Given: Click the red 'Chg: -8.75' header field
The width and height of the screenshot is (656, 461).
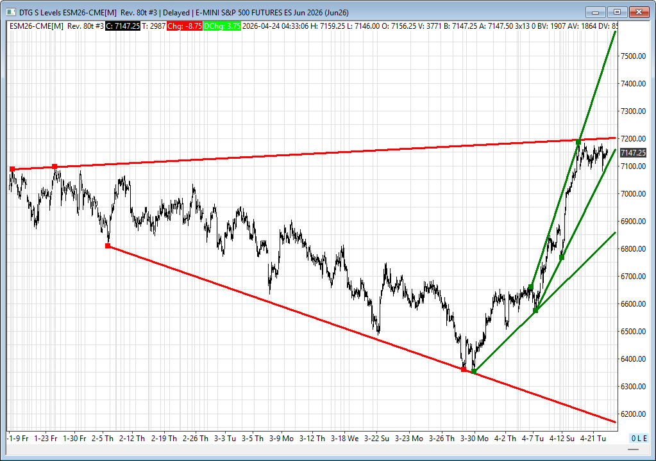Looking at the screenshot, I should [x=185, y=26].
